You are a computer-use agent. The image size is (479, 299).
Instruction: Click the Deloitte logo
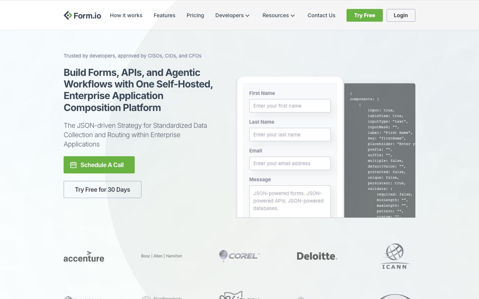(317, 256)
